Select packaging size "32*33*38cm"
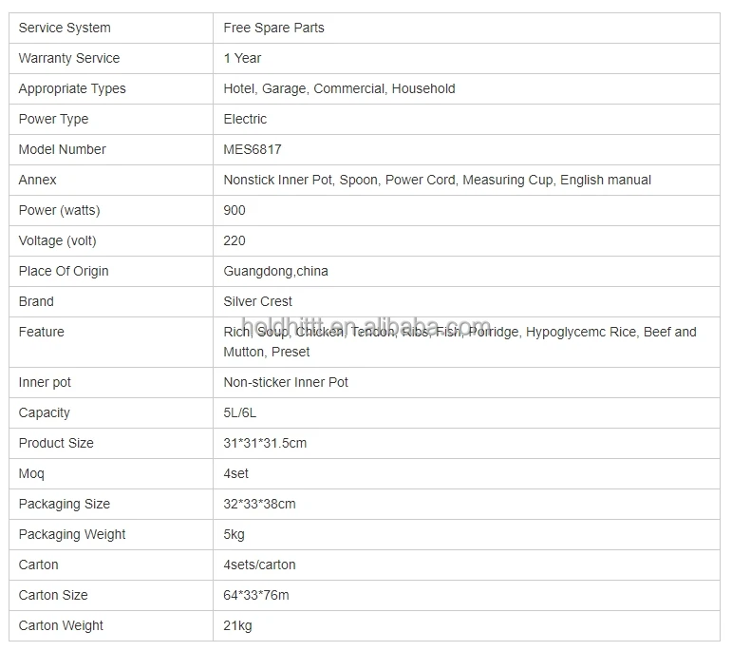This screenshot has height=651, width=732. pos(259,504)
